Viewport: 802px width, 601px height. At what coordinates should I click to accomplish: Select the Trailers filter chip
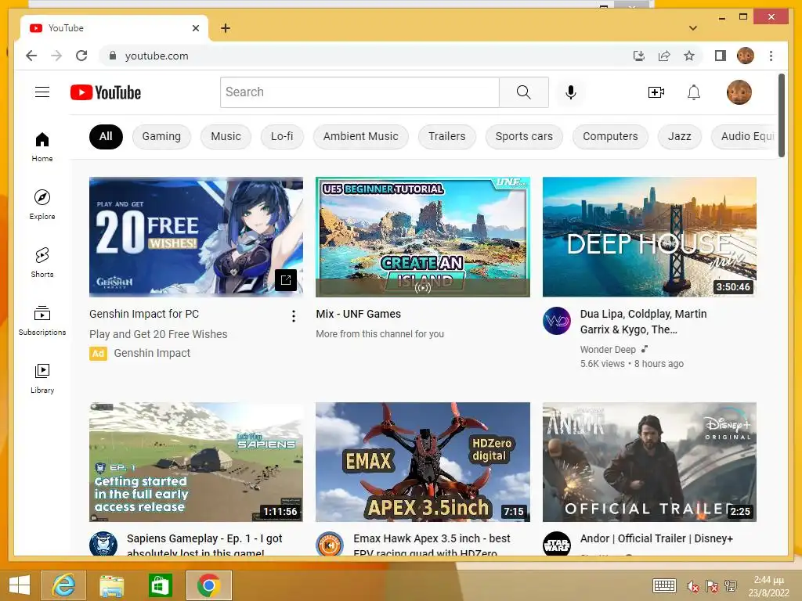[x=447, y=136]
